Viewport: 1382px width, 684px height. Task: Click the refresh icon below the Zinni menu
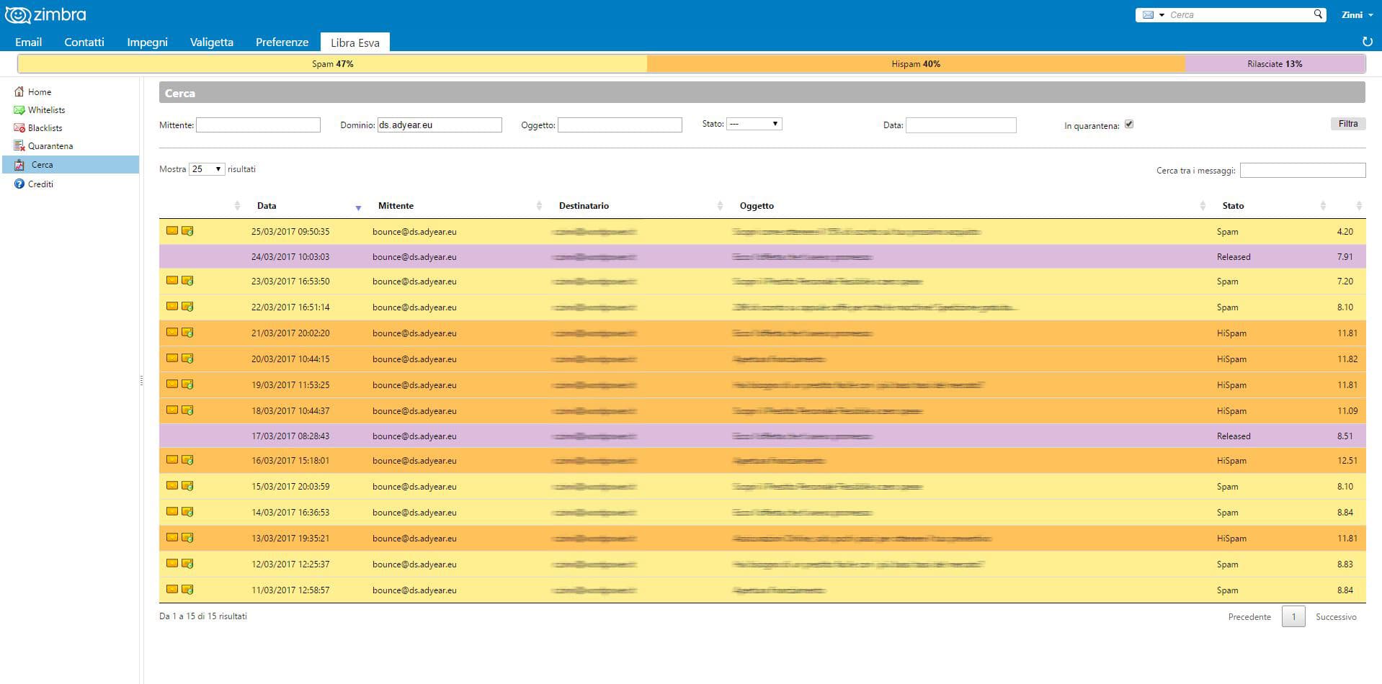(x=1367, y=42)
